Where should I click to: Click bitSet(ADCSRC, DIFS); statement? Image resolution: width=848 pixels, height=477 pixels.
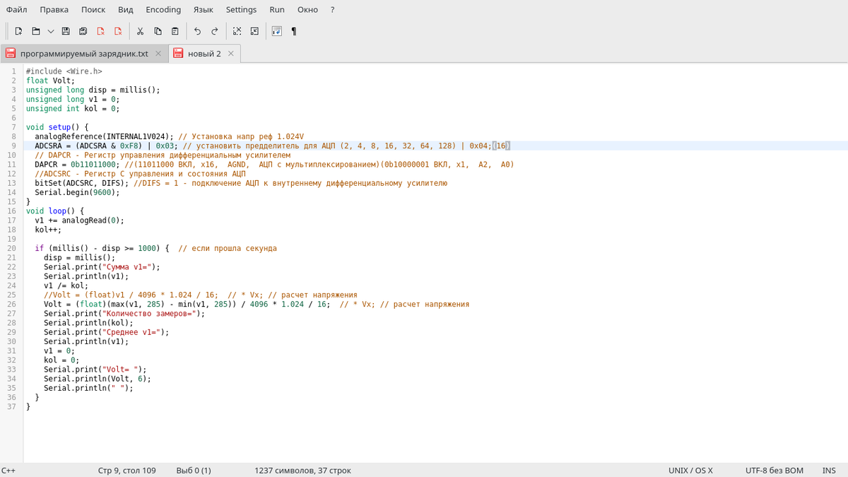click(x=81, y=183)
